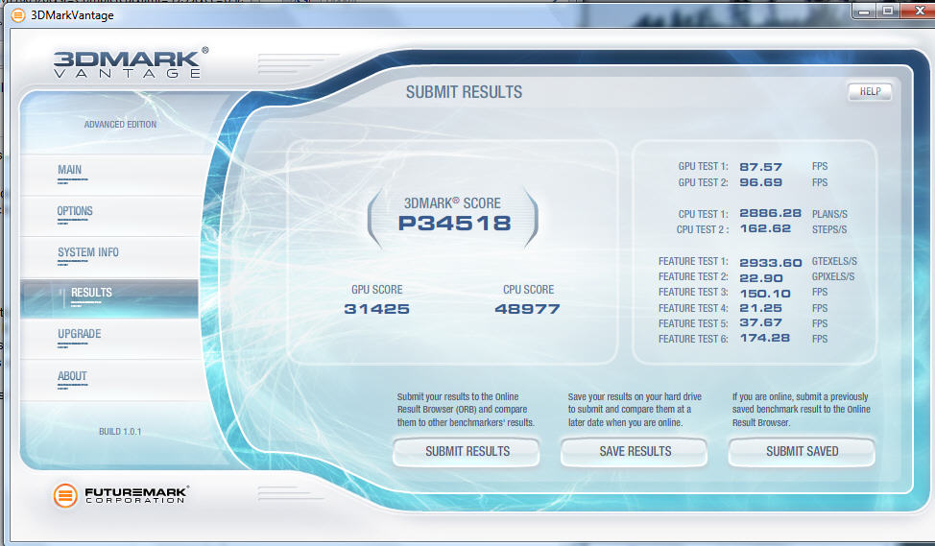Click the GPU score value 31425
Viewport: 935px width, 546px height.
376,309
